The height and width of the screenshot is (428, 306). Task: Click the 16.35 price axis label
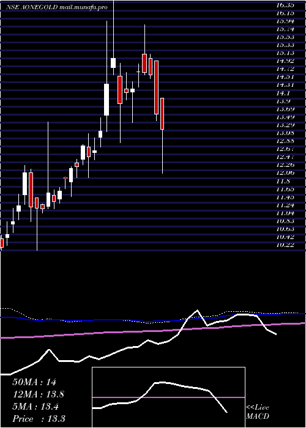point(285,5)
